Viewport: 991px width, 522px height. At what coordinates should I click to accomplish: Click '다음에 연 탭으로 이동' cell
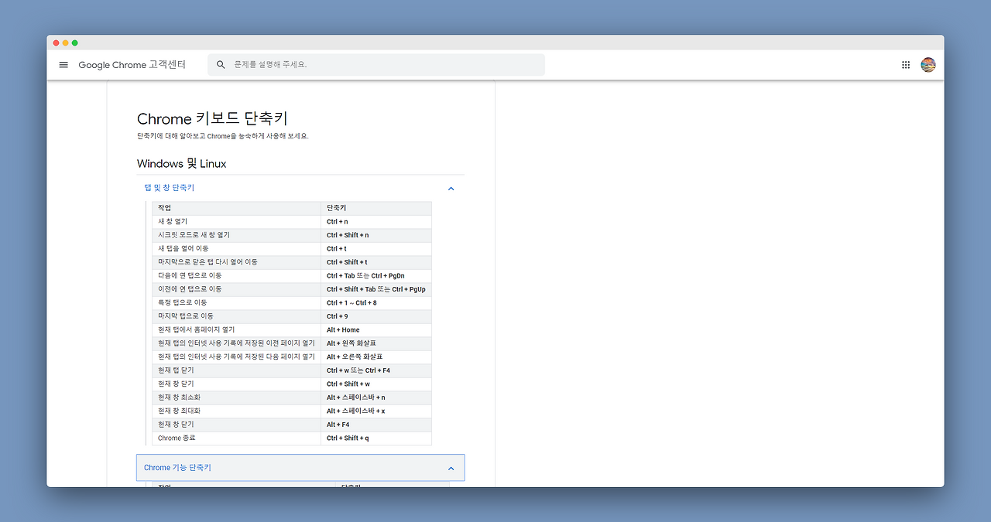point(237,275)
